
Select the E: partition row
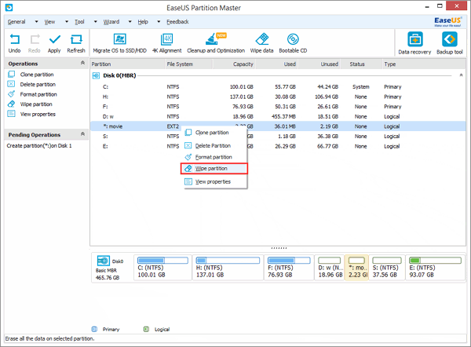[x=278, y=146]
